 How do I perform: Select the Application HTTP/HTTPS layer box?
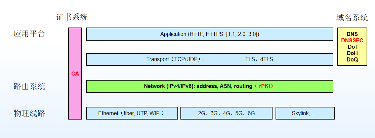pos(209,34)
